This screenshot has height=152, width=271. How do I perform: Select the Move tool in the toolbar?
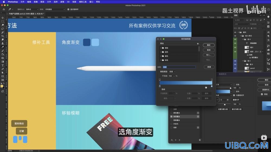point(3,18)
